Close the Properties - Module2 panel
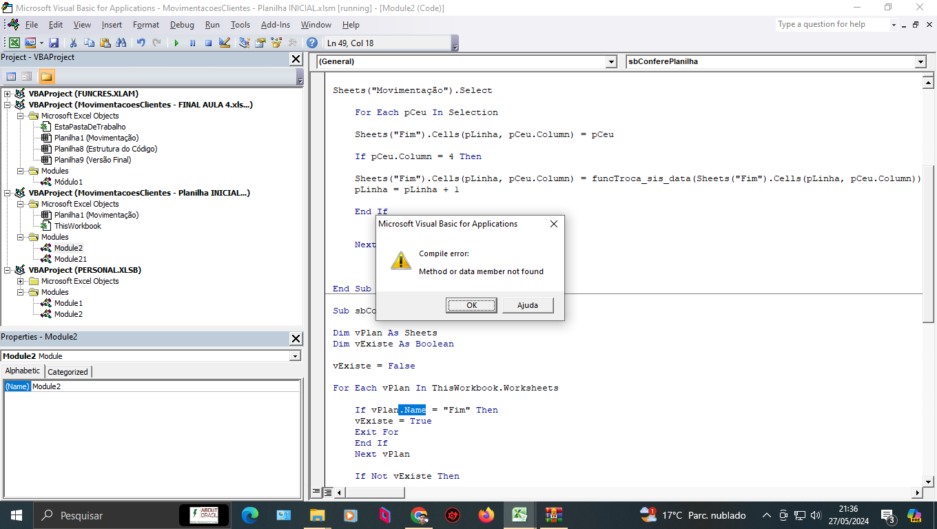The image size is (937, 529). pos(296,339)
